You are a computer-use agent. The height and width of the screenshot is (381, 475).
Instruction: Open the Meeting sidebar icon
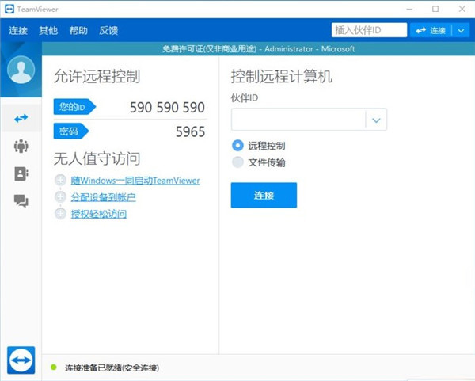pyautogui.click(x=21, y=146)
